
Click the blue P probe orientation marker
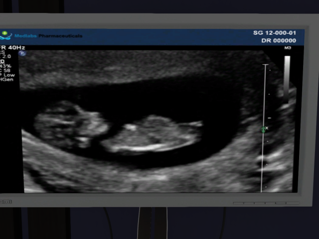click(x=22, y=53)
